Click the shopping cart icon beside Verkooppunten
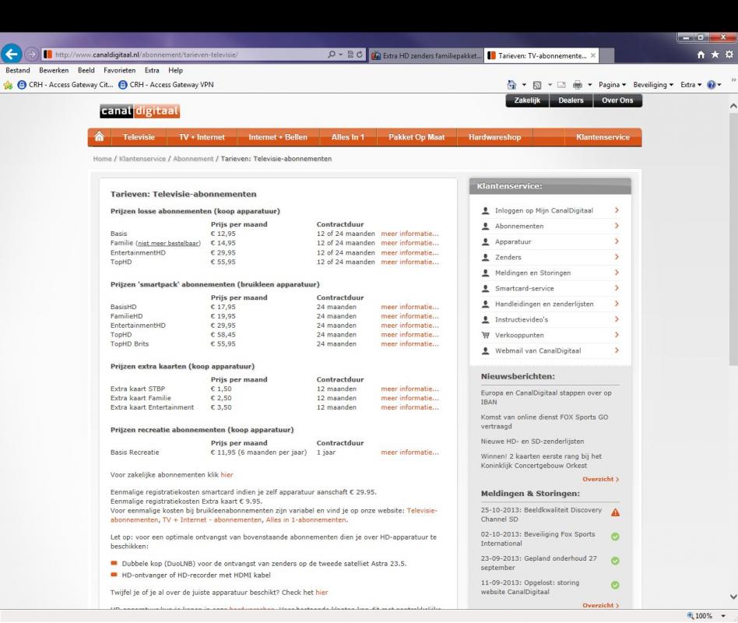Viewport: 738px width, 623px height. (486, 335)
